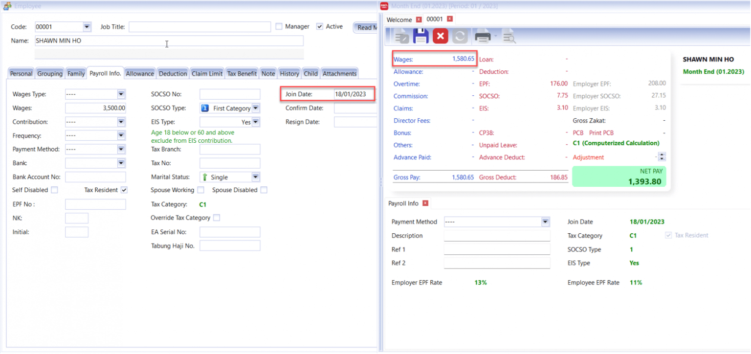This screenshot has height=354, width=751.
Task: Open the Tax Benefit tab
Action: [242, 73]
